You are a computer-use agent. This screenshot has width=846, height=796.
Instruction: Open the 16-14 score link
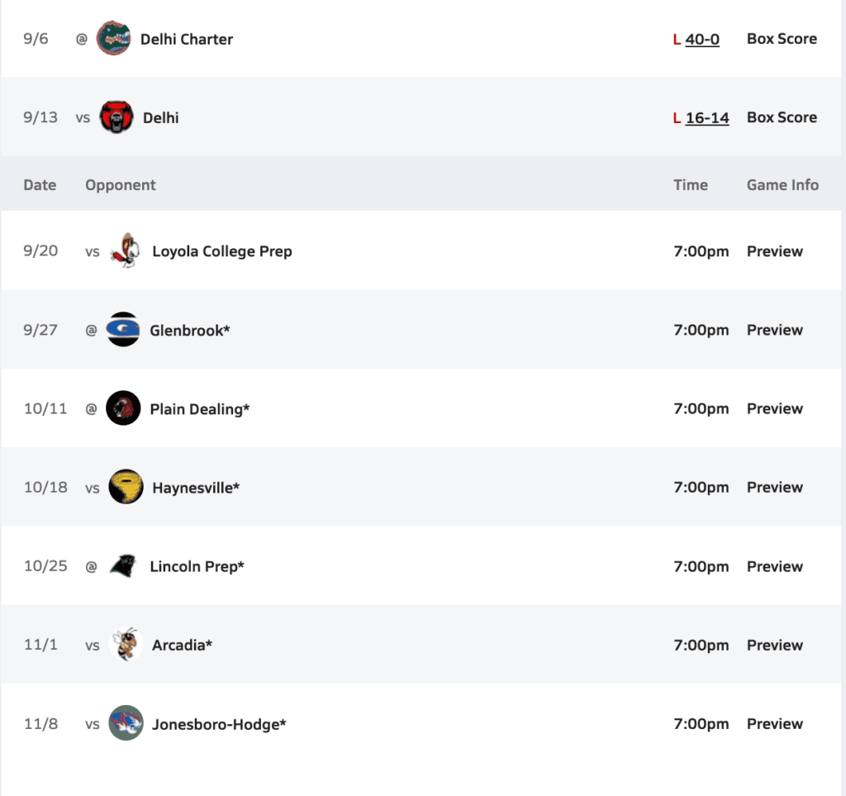point(707,117)
